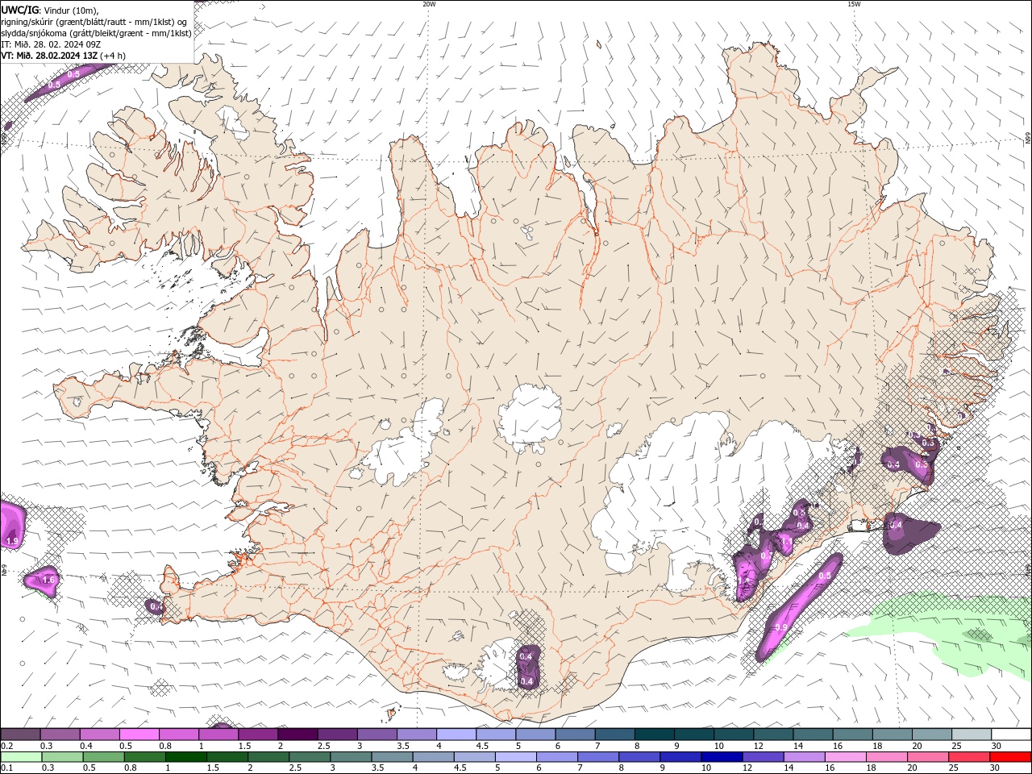Click the 20W longitude label at top

coord(429,4)
